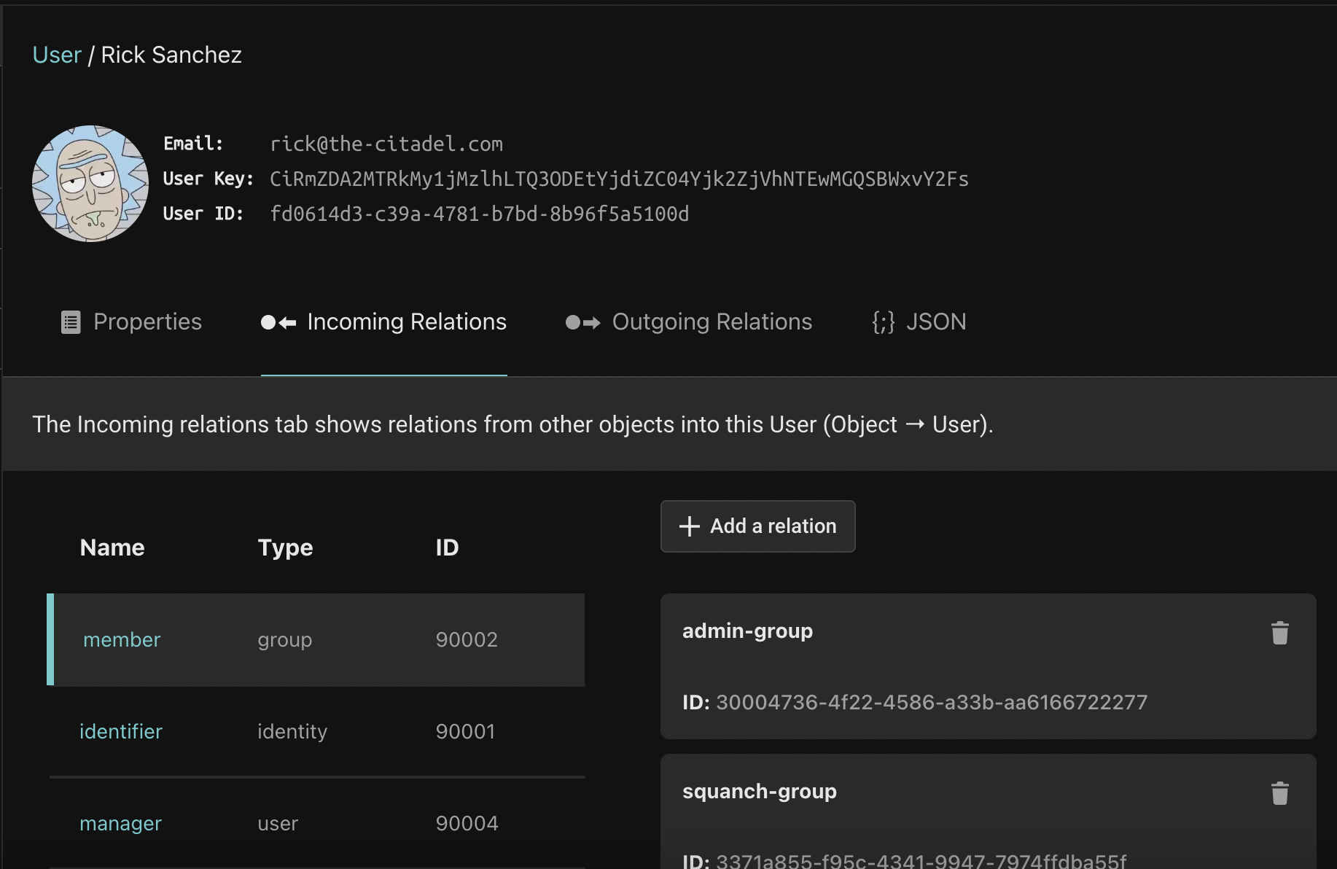Open the identifier relation

point(121,732)
